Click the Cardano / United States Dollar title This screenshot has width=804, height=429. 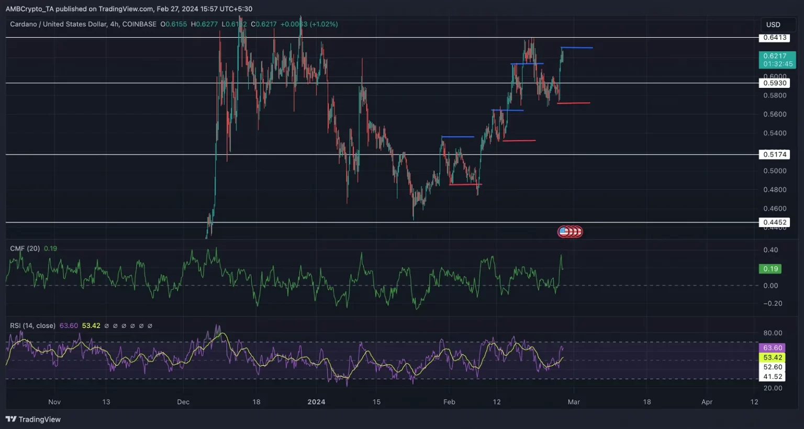click(x=58, y=24)
